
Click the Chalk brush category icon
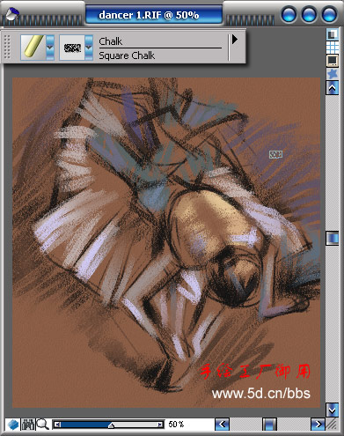pyautogui.click(x=33, y=48)
